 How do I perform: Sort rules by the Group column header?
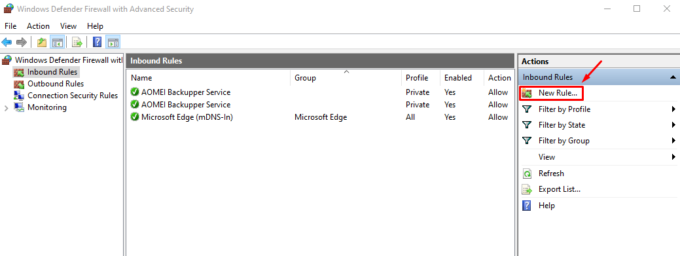point(346,78)
